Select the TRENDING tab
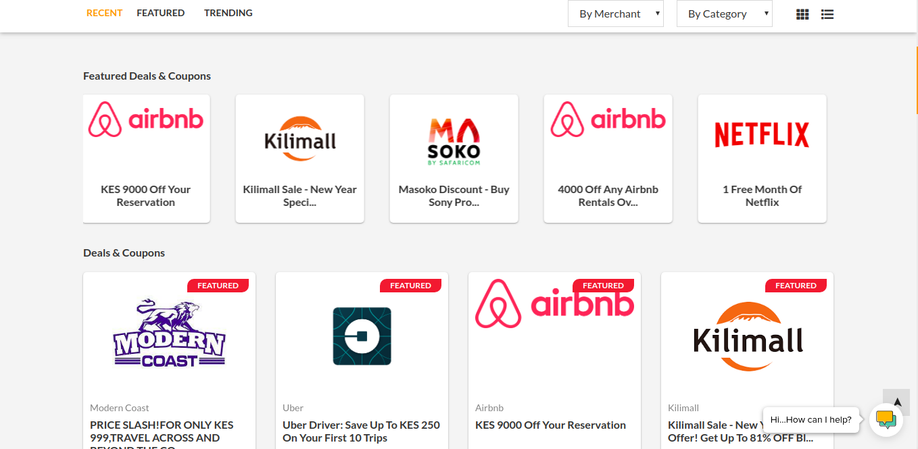This screenshot has height=449, width=918. tap(228, 13)
